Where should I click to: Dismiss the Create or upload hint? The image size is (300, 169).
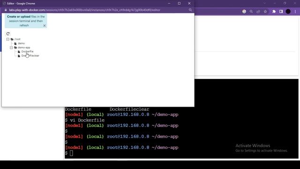[45, 25]
